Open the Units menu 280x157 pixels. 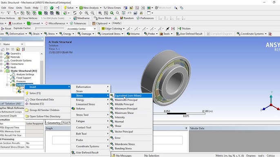[x=19, y=8]
